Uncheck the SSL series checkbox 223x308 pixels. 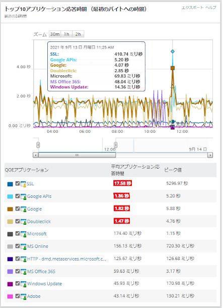(x=18, y=183)
